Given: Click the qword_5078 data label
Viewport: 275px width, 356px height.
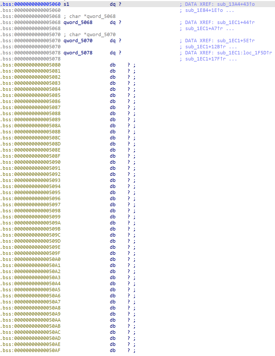Looking at the screenshot, I should [x=78, y=53].
